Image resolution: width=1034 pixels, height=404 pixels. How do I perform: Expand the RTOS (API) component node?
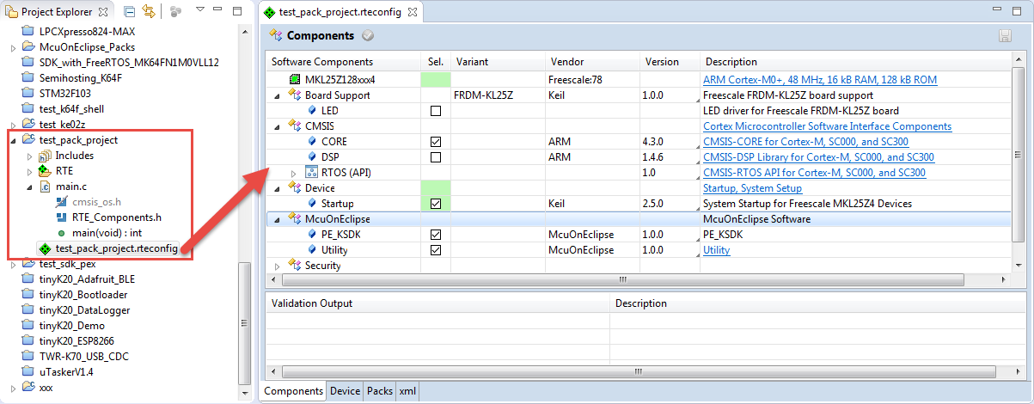coord(293,173)
